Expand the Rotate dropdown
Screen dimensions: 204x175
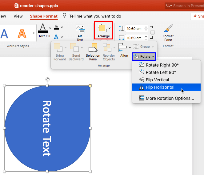pos(144,56)
